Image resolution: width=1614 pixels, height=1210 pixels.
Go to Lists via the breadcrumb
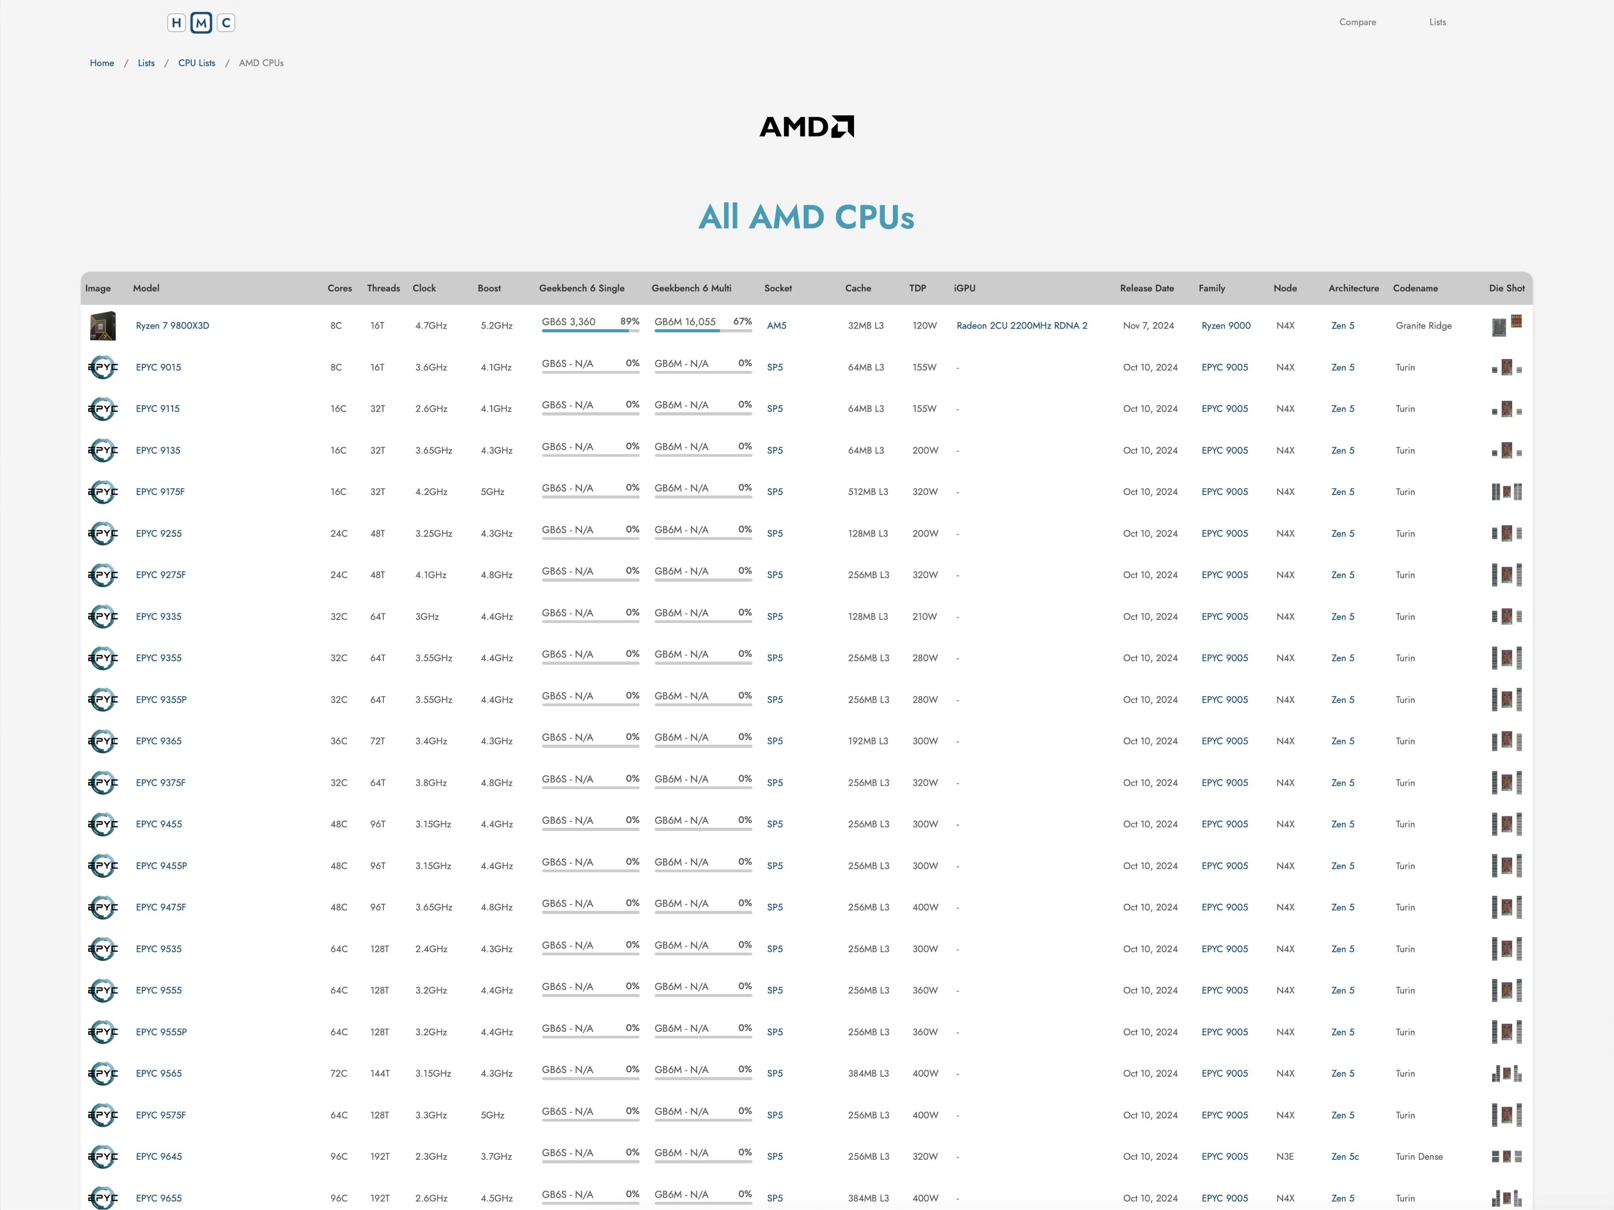(146, 63)
